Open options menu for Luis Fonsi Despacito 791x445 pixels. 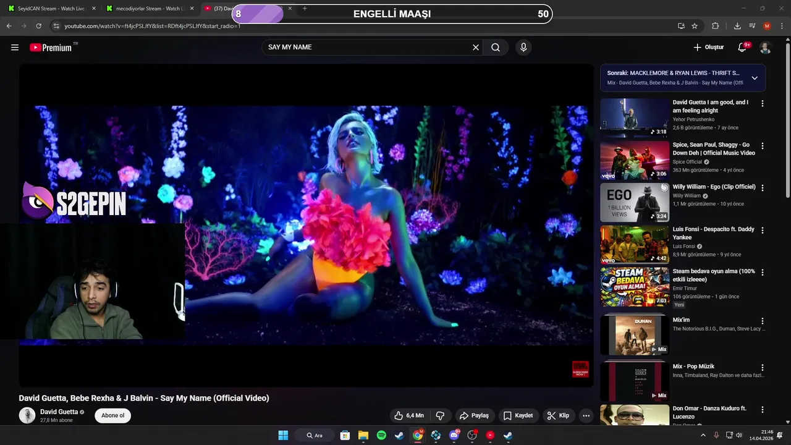coord(762,230)
